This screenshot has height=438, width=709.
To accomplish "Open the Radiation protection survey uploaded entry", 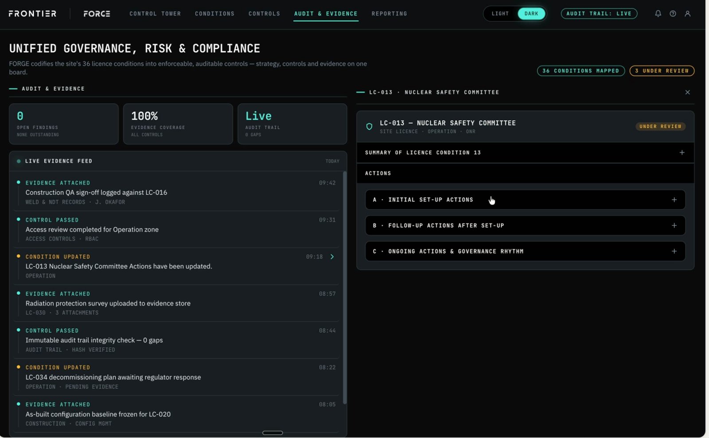I will [176, 303].
